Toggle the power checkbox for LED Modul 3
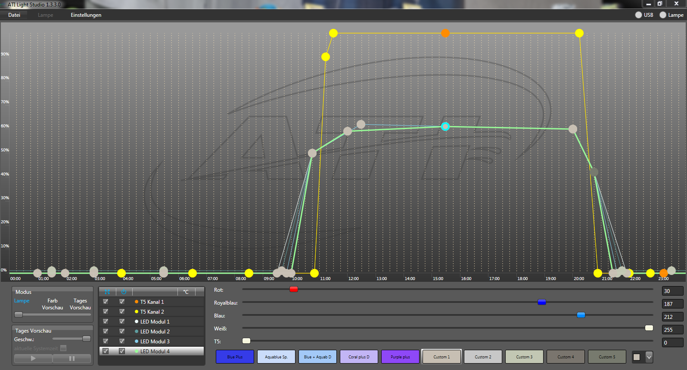This screenshot has height=370, width=687. click(122, 341)
